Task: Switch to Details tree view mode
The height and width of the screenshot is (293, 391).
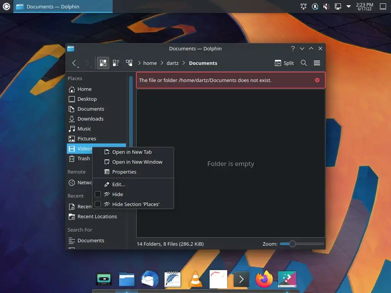Action: tap(129, 63)
